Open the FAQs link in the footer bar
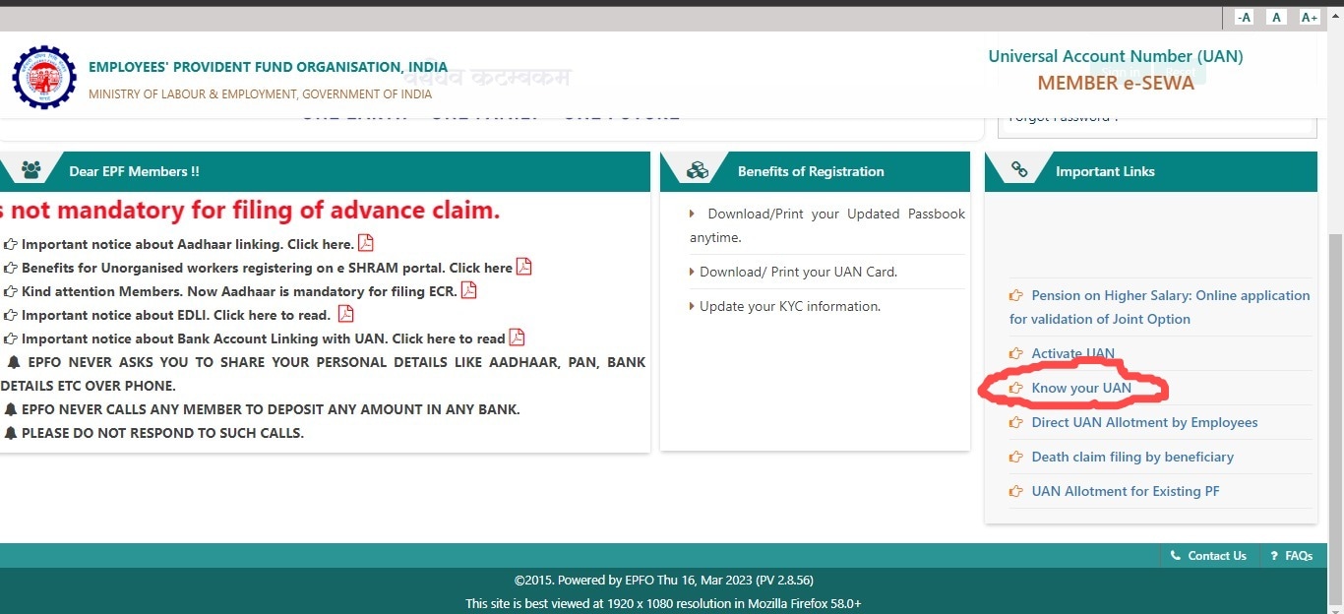 [x=1299, y=556]
